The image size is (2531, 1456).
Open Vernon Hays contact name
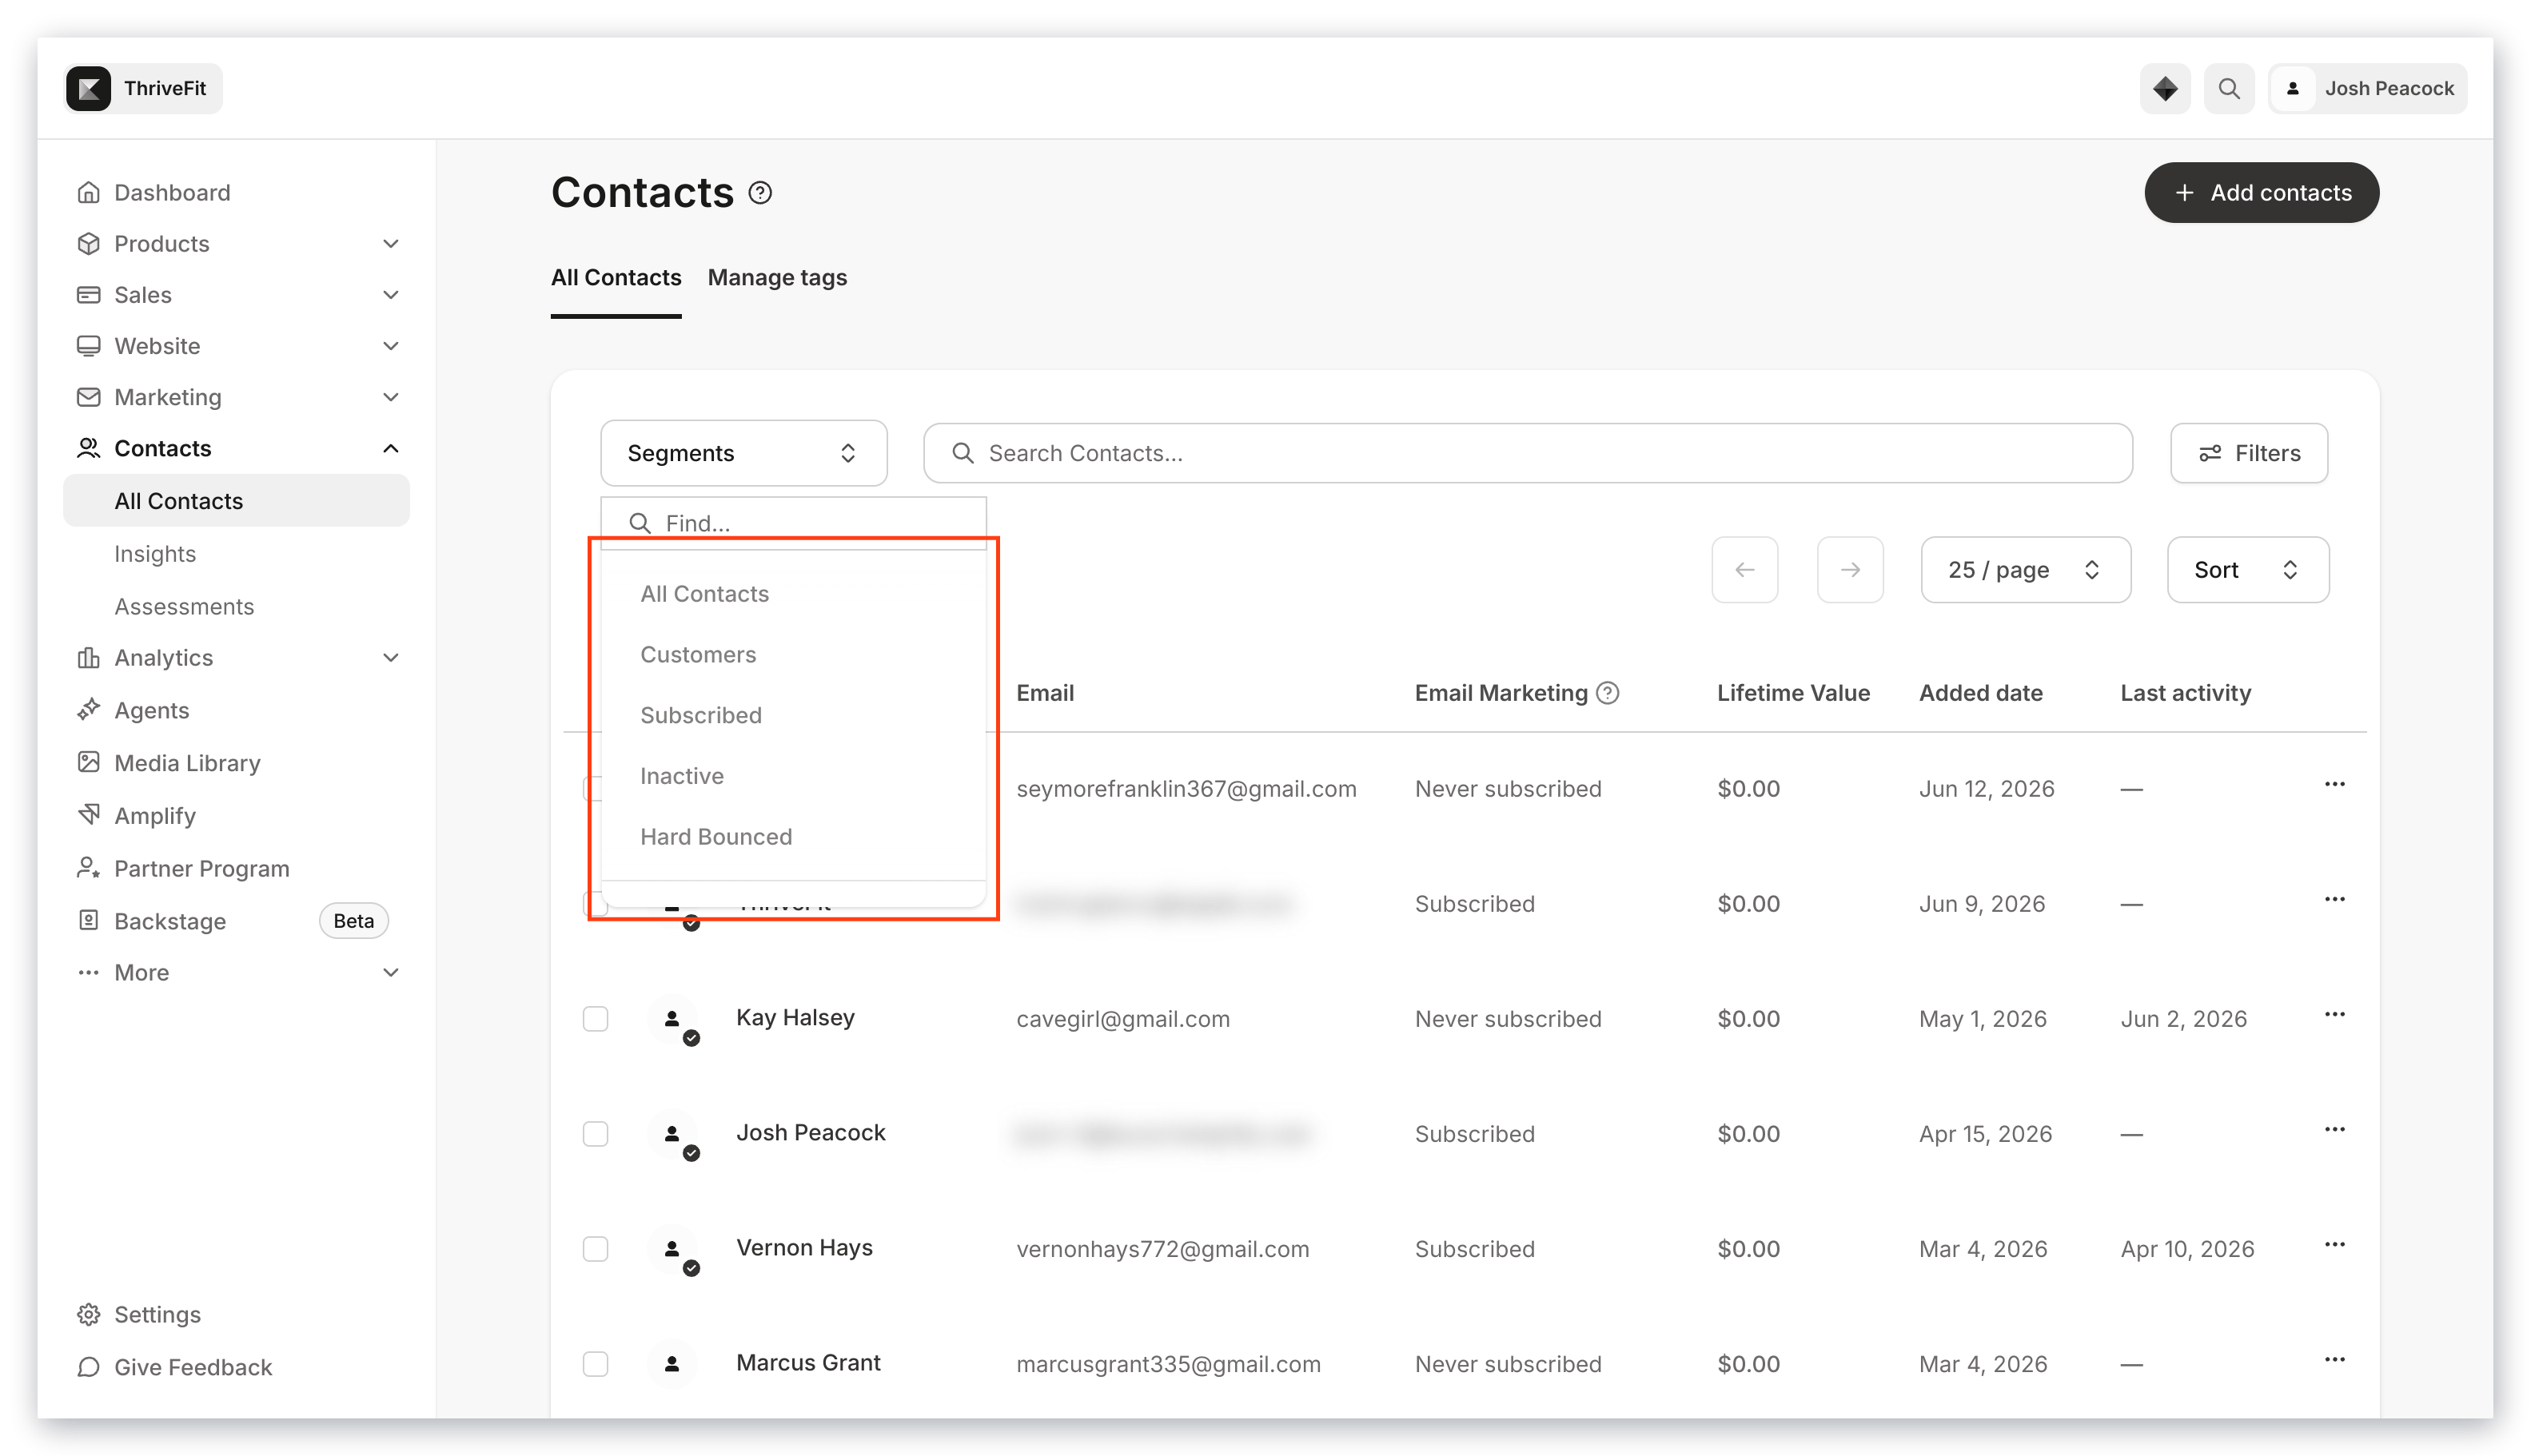(x=804, y=1247)
